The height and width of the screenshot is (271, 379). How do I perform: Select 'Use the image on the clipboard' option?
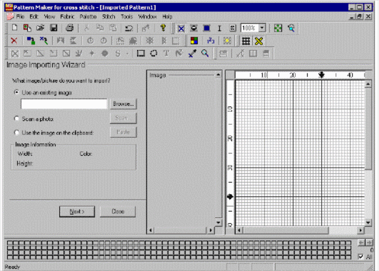coord(16,133)
